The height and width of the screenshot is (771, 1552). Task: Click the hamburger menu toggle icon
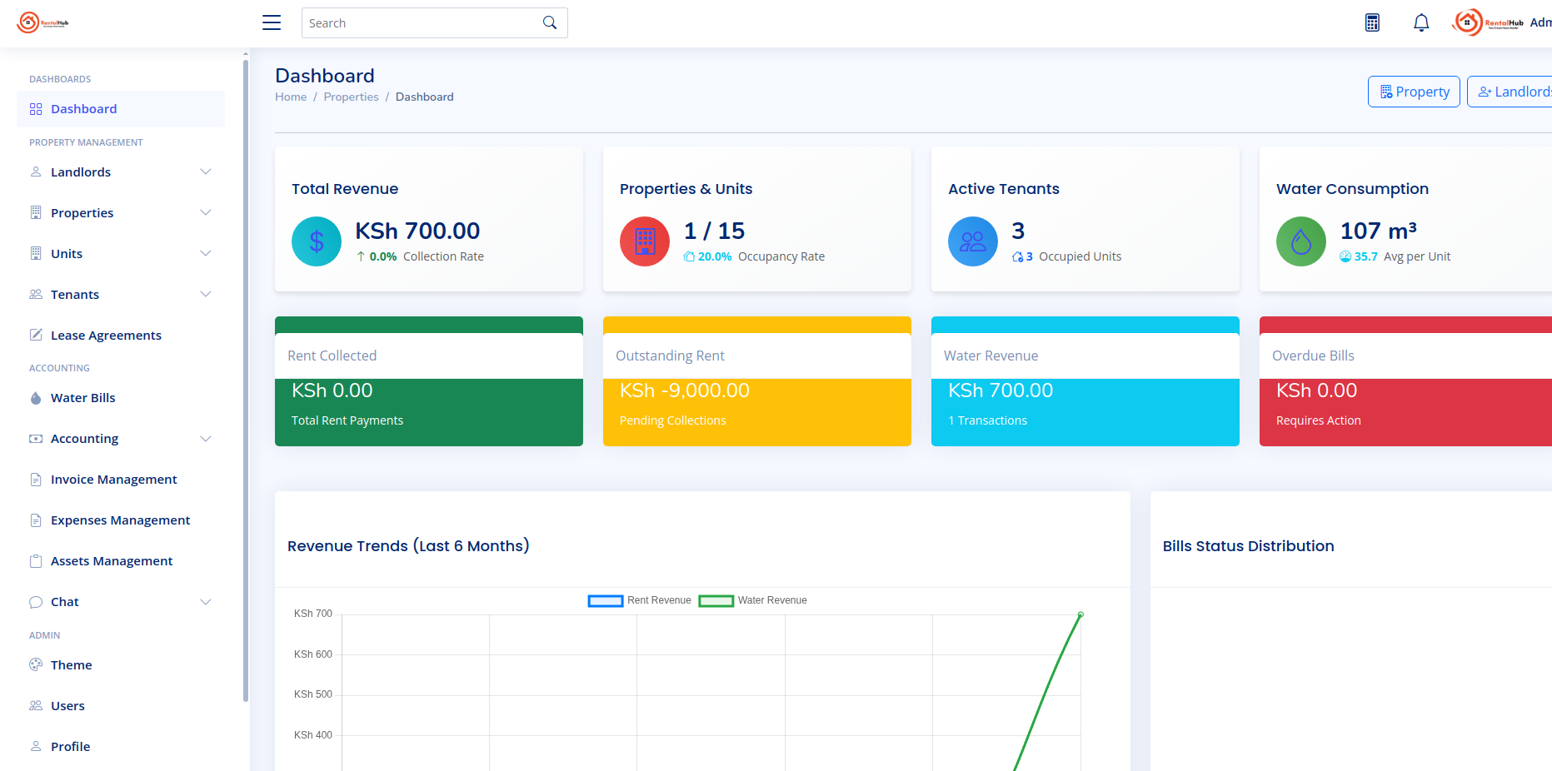coord(272,22)
